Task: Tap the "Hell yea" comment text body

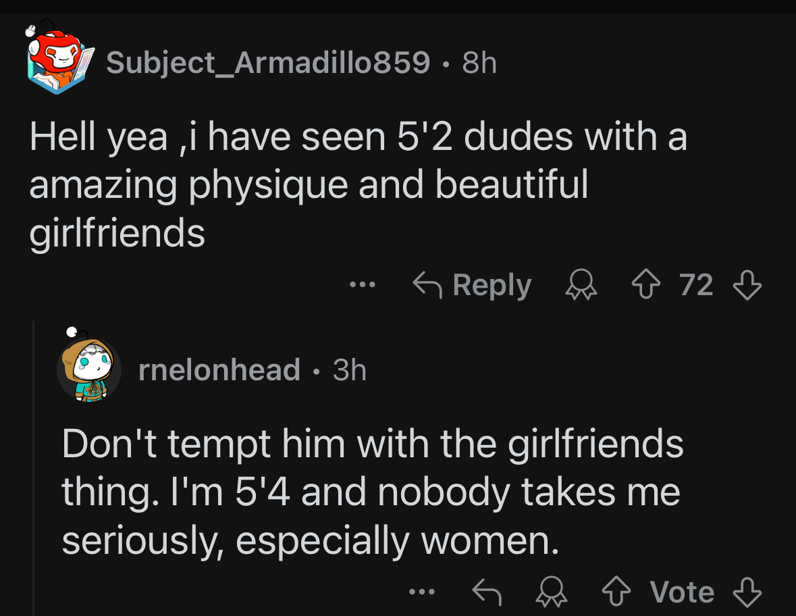Action: 358,184
